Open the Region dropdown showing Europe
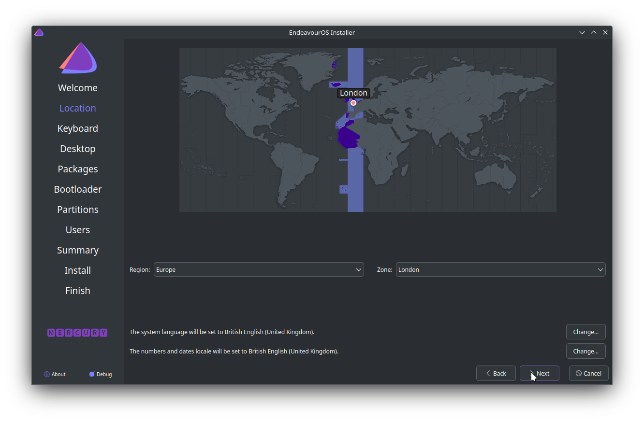 (259, 269)
